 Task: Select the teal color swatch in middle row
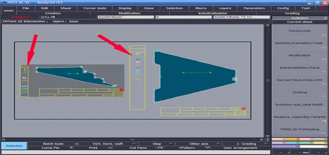[x=293, y=143]
